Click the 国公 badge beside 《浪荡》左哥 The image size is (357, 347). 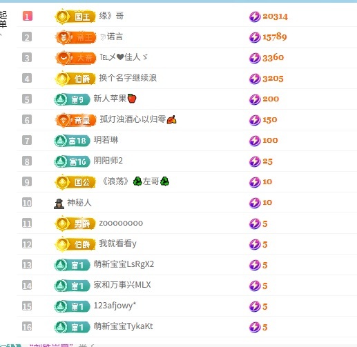point(75,182)
